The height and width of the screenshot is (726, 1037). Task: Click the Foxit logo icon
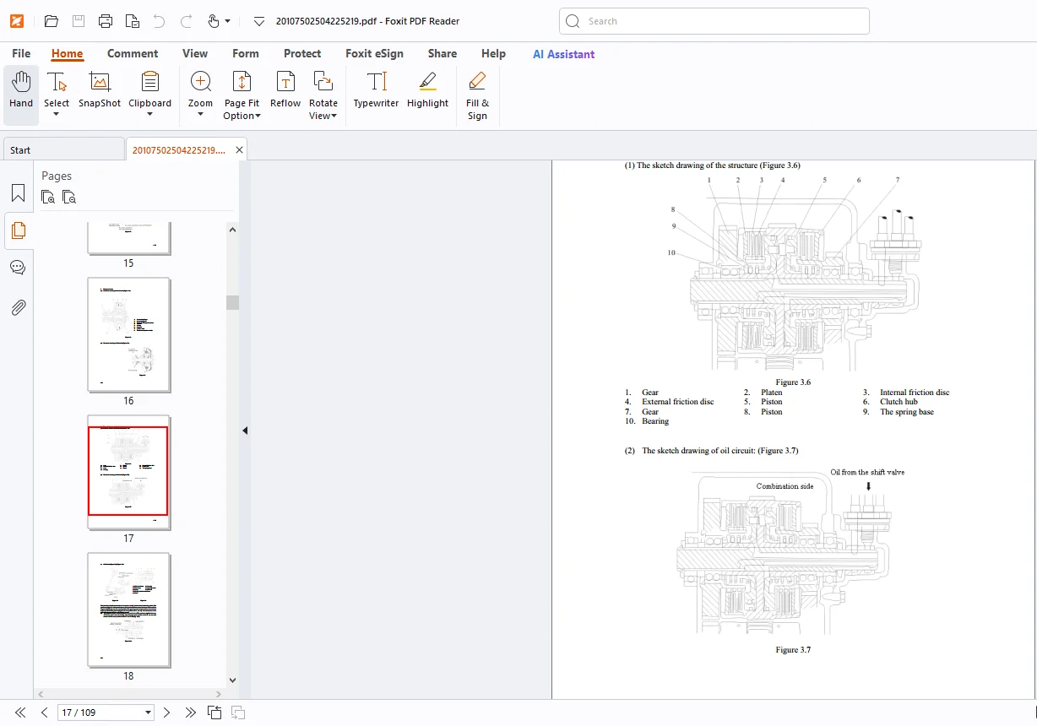[17, 21]
